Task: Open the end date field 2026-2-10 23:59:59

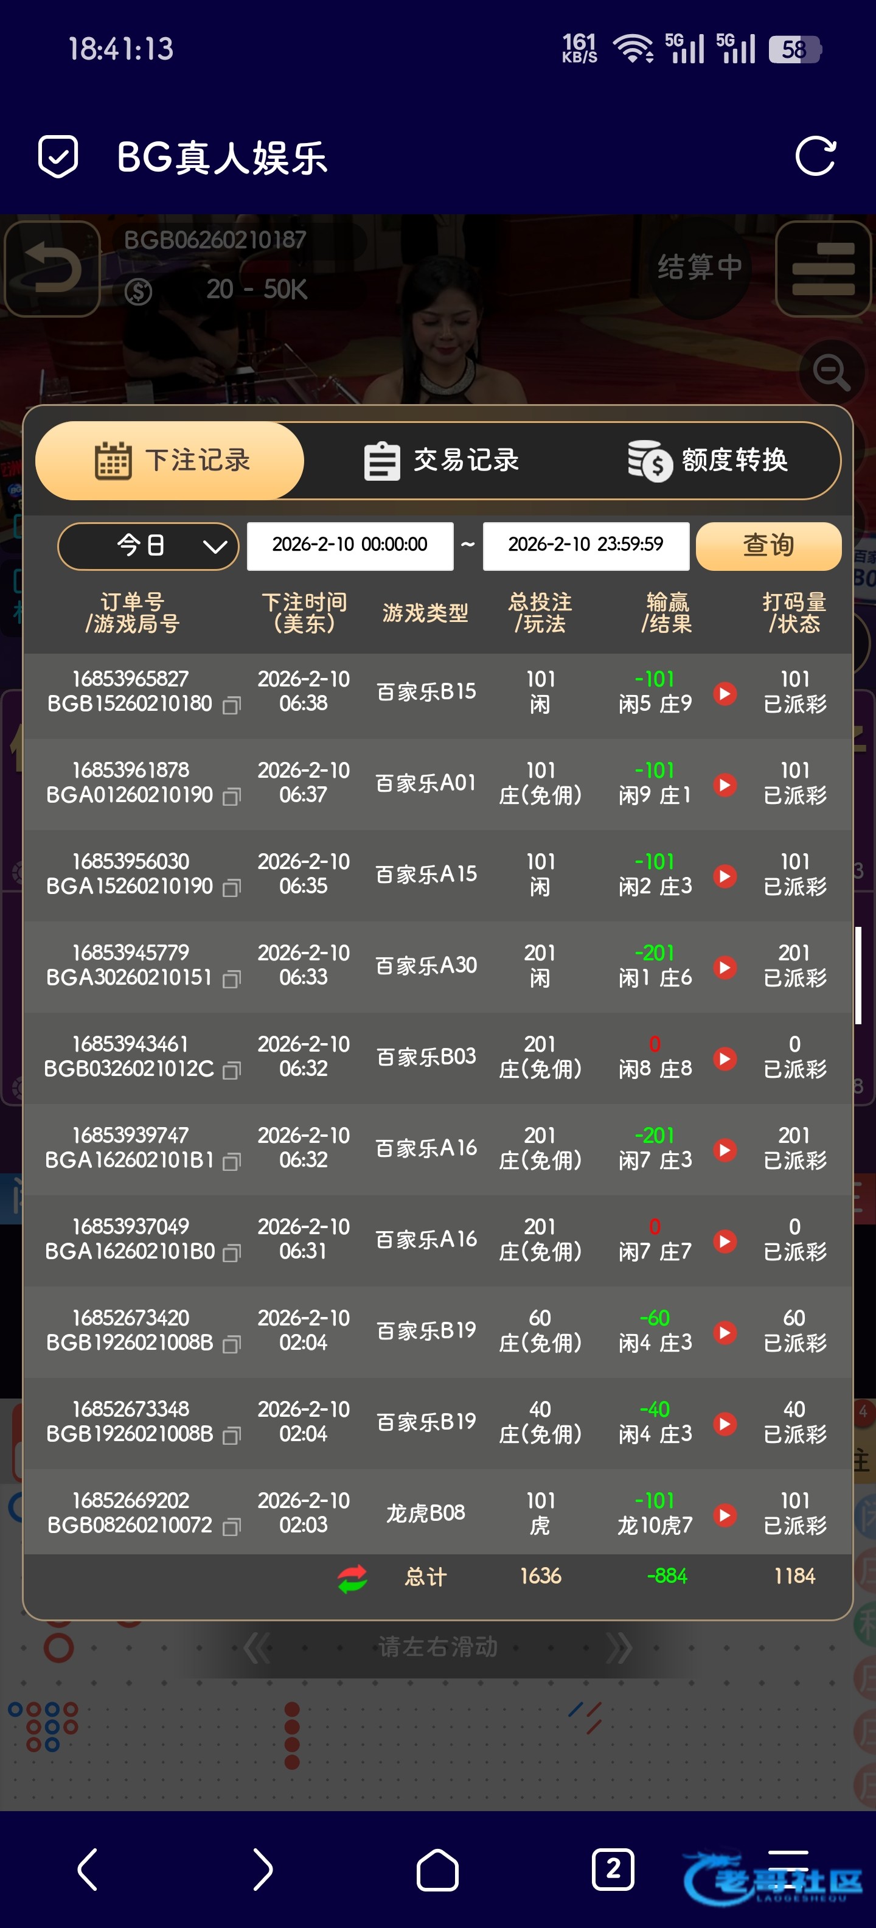Action: pos(586,546)
